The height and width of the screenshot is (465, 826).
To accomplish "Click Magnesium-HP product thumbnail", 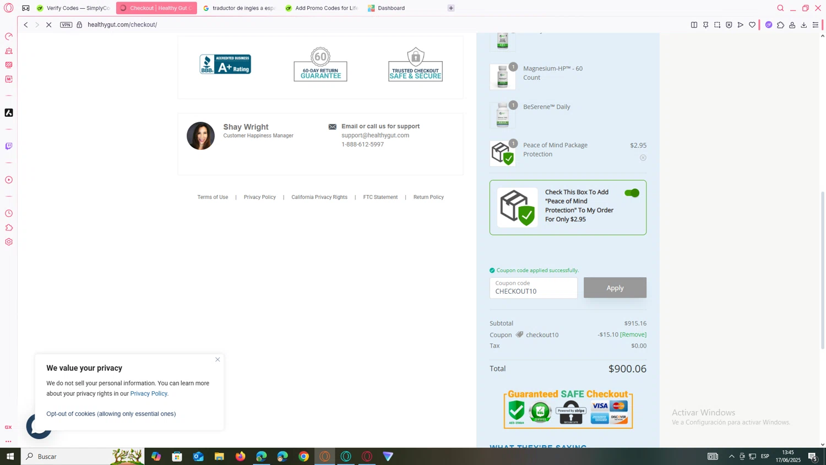I will click(503, 77).
